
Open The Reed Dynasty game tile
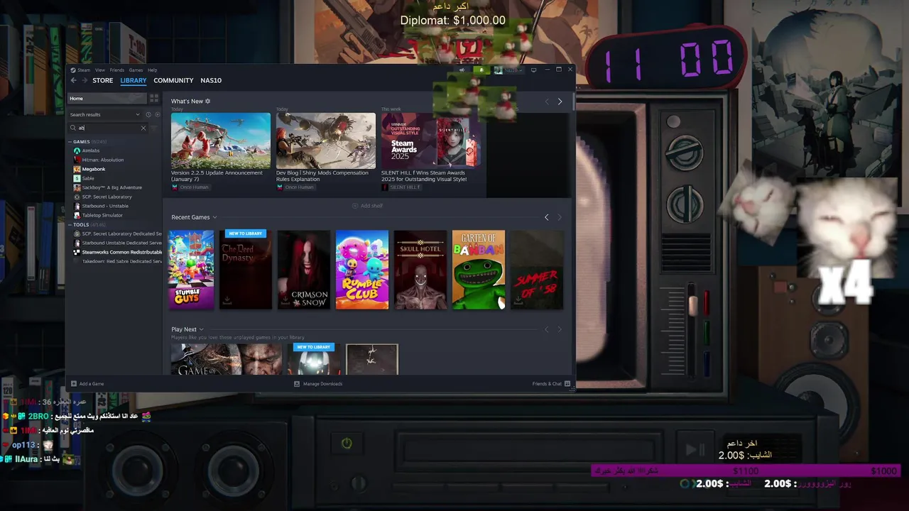tap(245, 270)
